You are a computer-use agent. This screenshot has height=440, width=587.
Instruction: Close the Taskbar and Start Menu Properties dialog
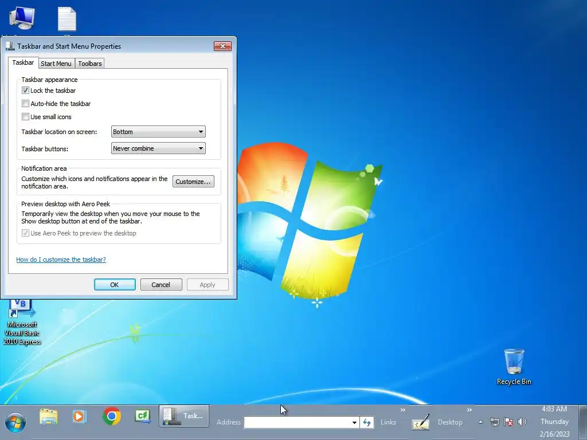click(223, 46)
